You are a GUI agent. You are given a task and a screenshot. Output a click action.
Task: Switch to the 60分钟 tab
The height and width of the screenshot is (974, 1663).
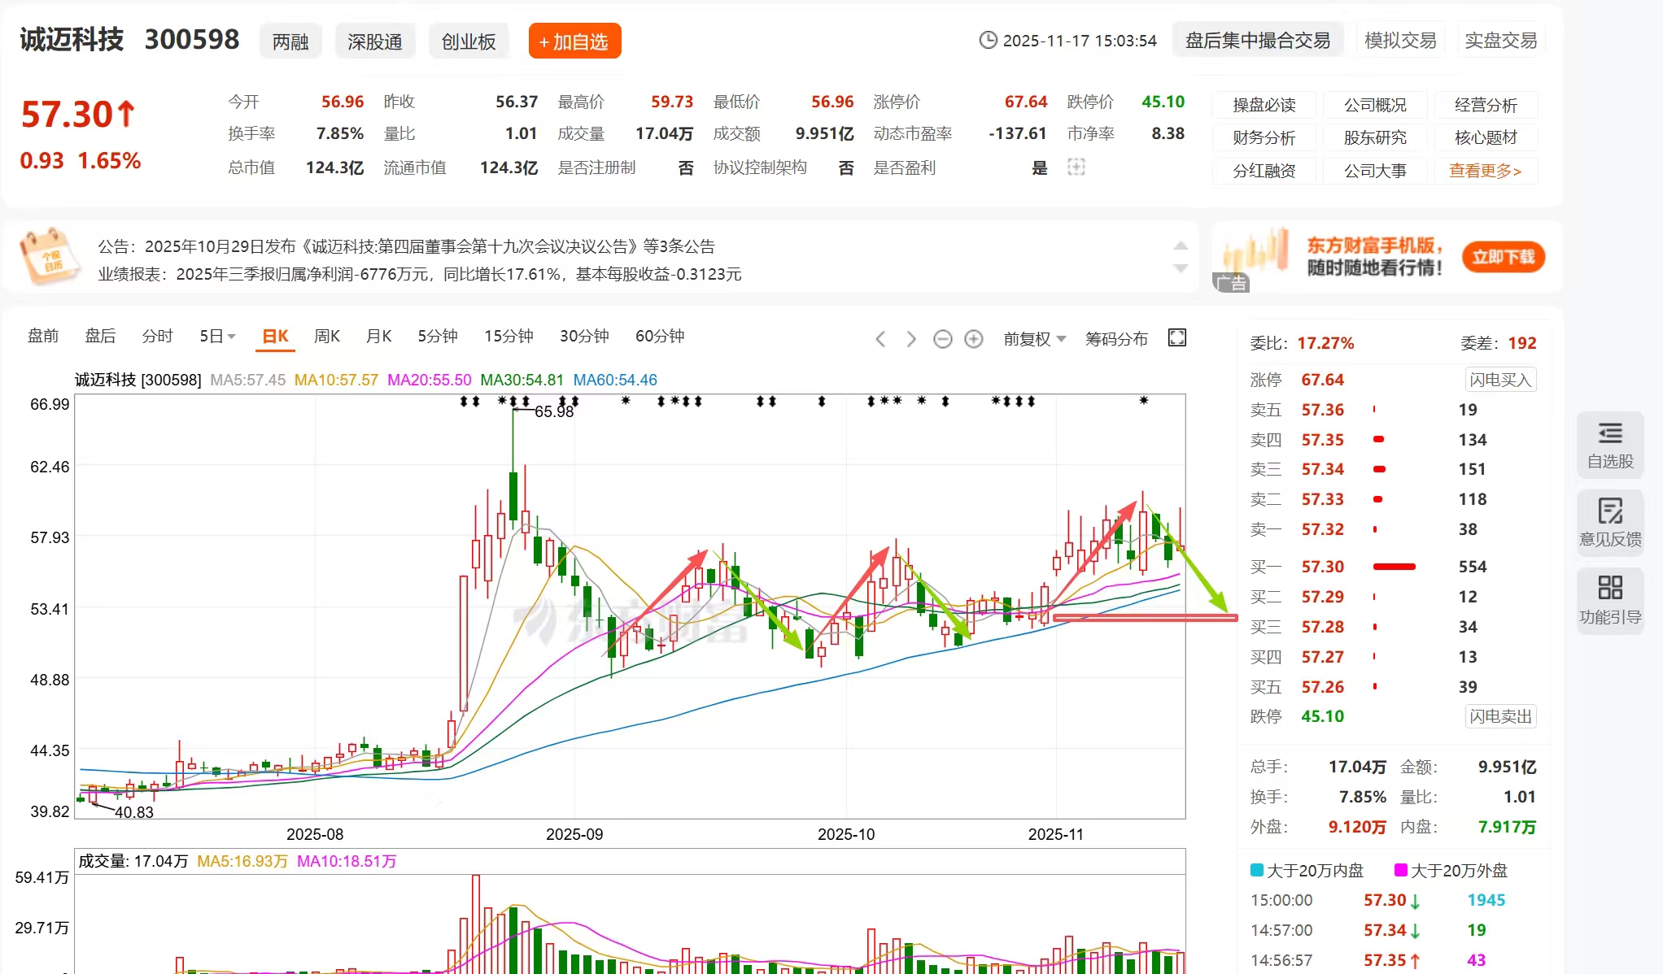coord(659,337)
